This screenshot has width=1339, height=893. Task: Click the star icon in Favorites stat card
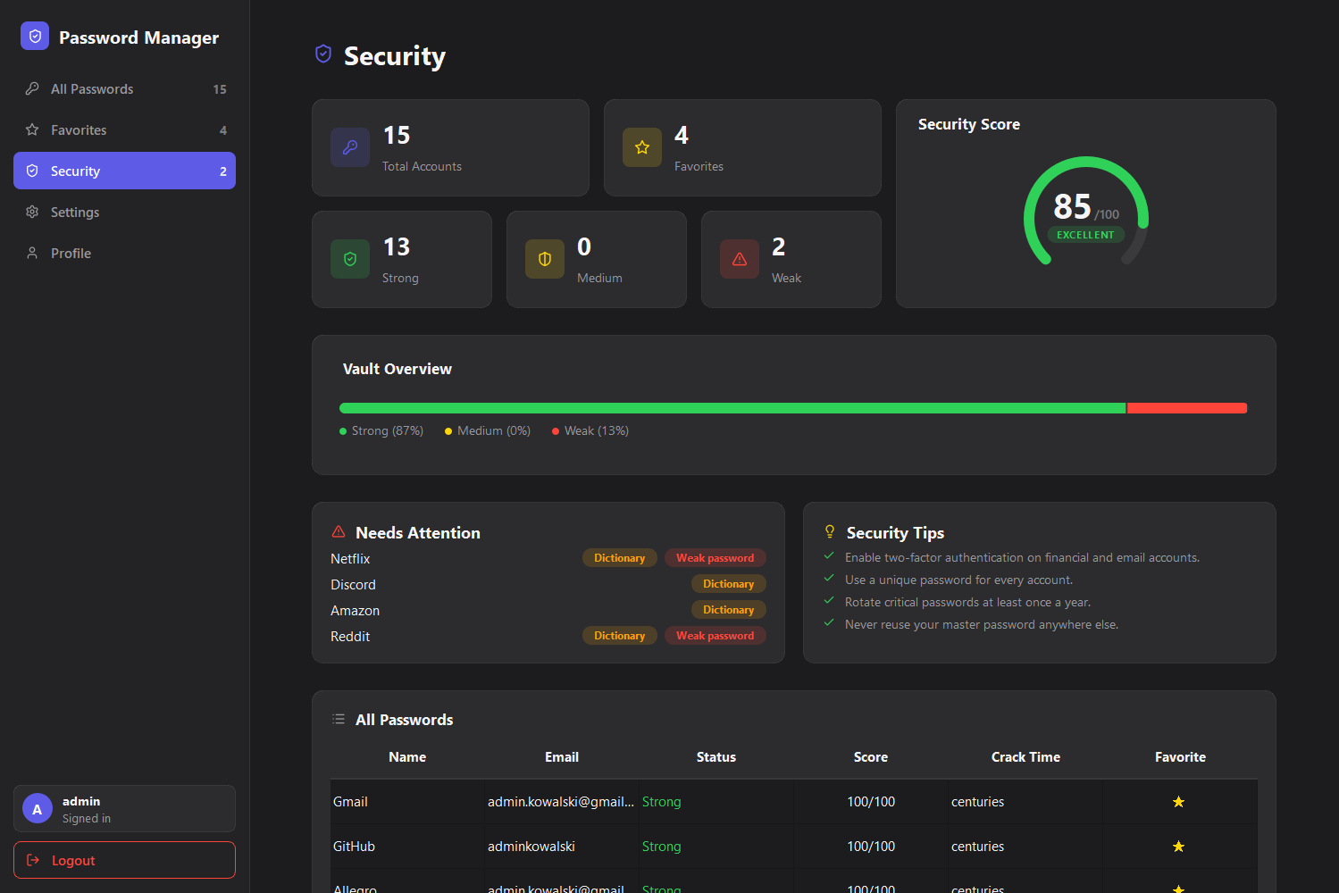(642, 147)
